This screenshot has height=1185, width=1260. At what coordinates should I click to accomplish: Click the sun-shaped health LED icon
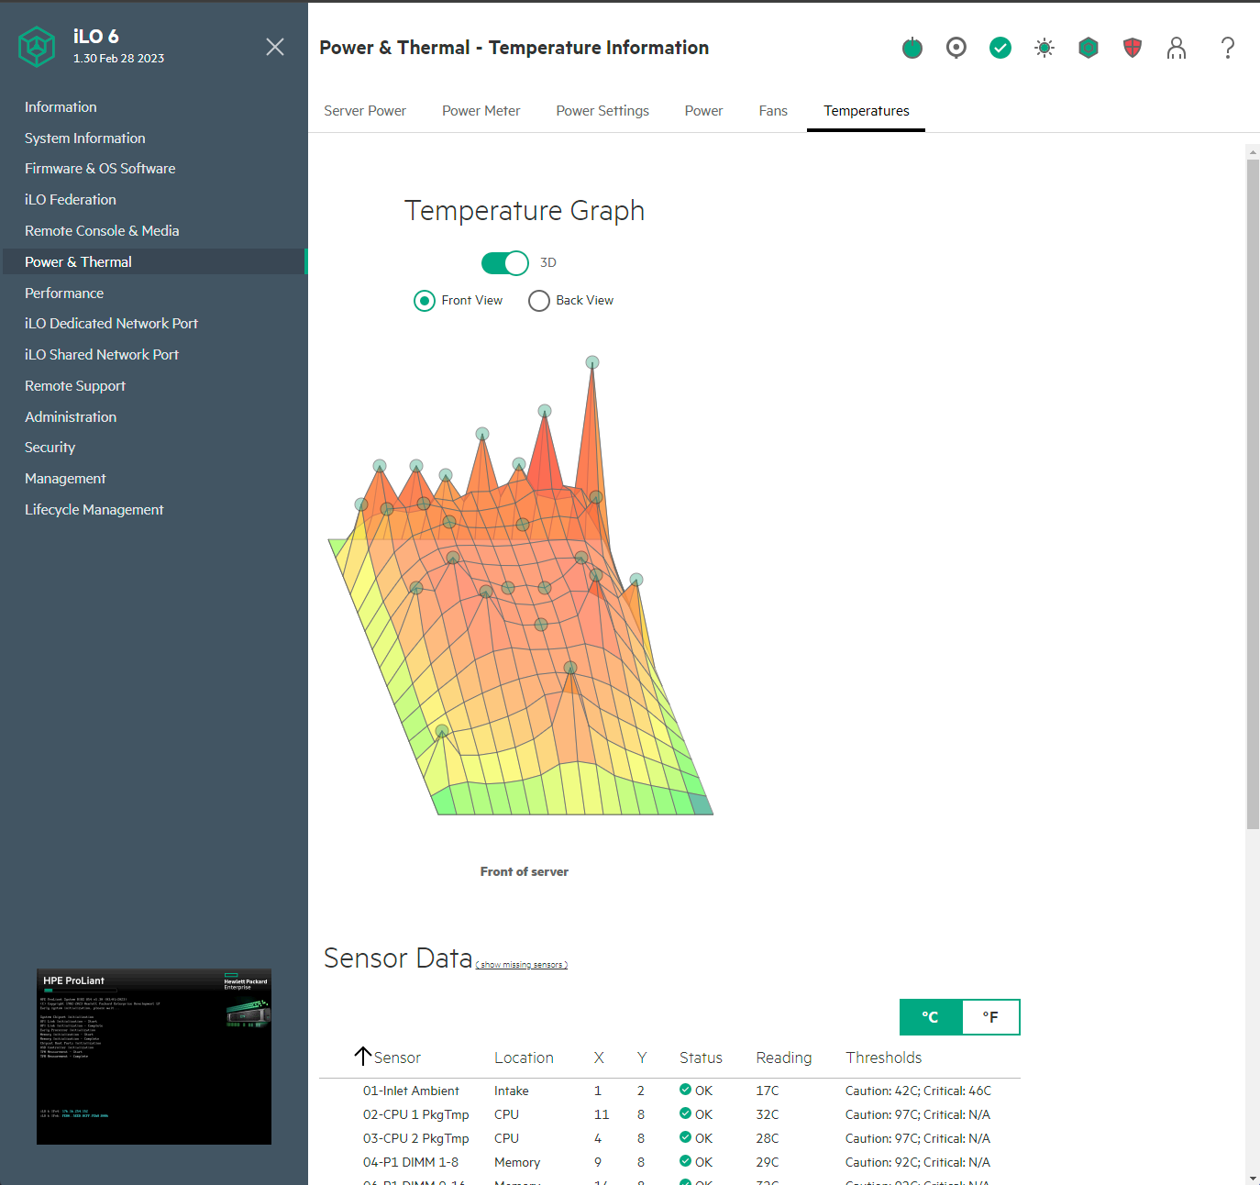click(x=1044, y=48)
